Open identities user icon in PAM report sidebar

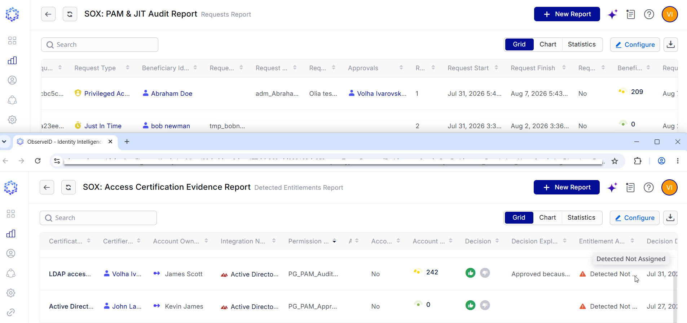[x=12, y=80]
